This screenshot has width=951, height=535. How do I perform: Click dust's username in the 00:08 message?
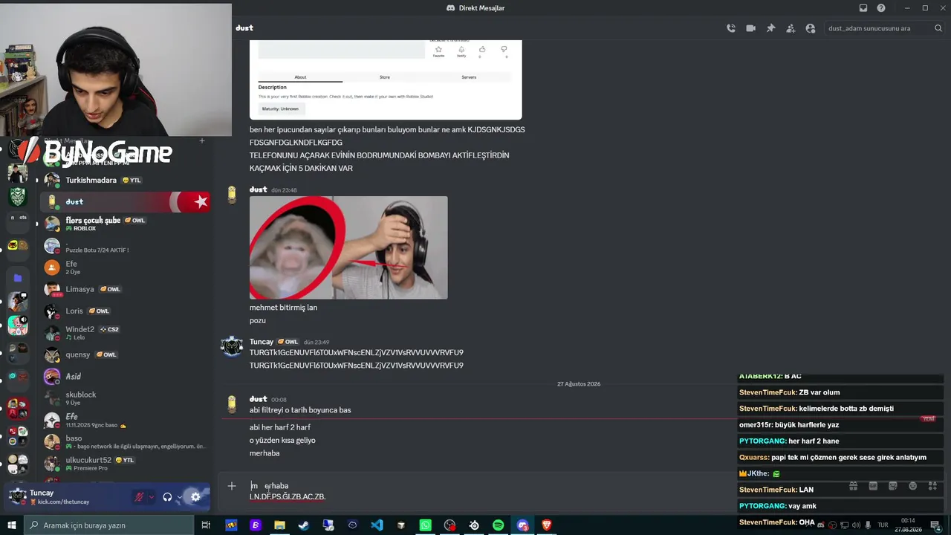258,399
